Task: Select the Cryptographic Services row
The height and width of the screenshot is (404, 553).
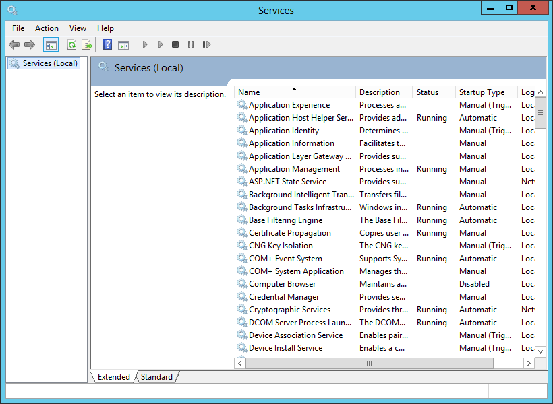Action: click(x=289, y=310)
